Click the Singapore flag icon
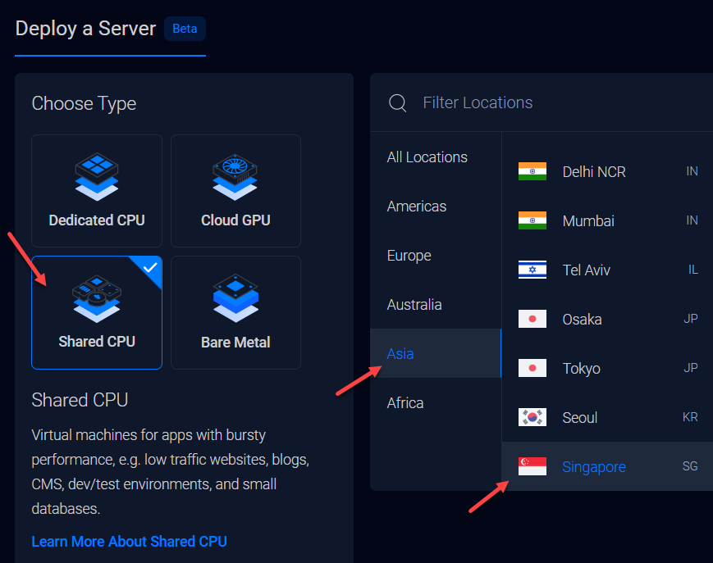The height and width of the screenshot is (563, 713). [x=532, y=466]
